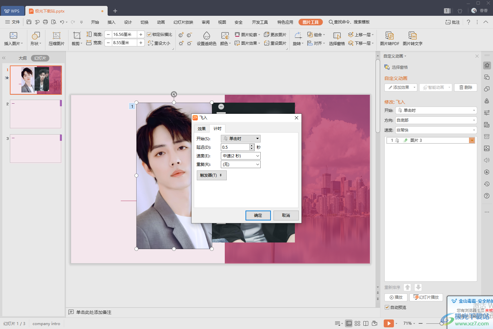Open the Direction dropdown in animation pane
This screenshot has height=329, width=493.
coord(436,120)
